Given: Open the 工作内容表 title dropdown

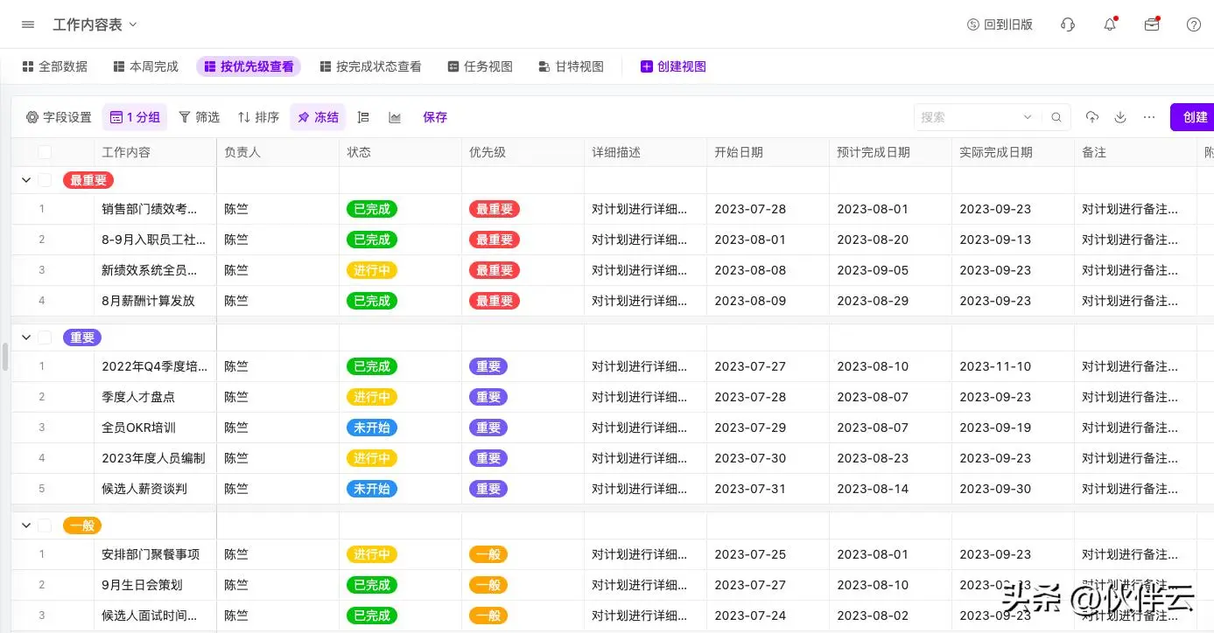Looking at the screenshot, I should click(95, 24).
